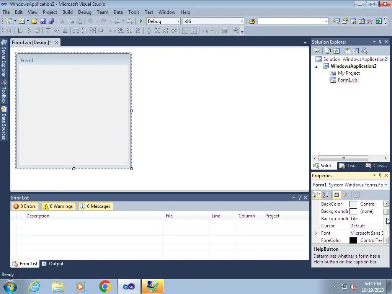This screenshot has width=392, height=294.
Task: Click the Open File folder icon
Action: click(34, 21)
